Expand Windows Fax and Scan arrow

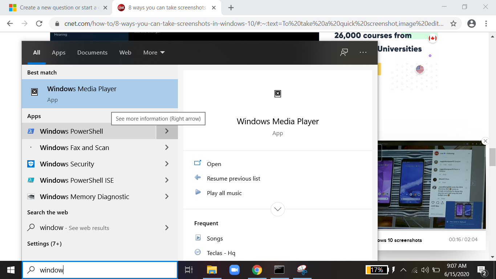click(167, 147)
